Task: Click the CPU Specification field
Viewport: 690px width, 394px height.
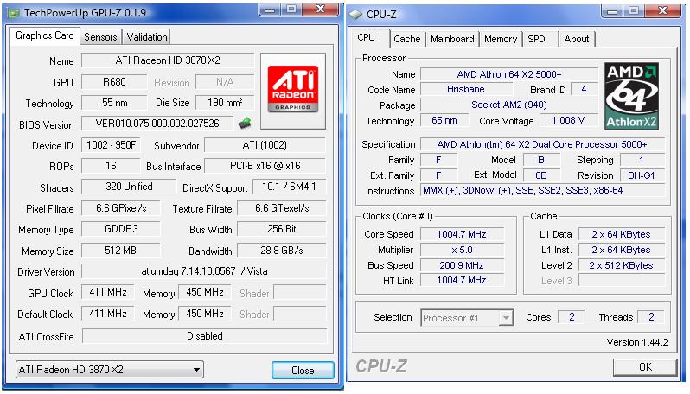Action: pos(542,144)
